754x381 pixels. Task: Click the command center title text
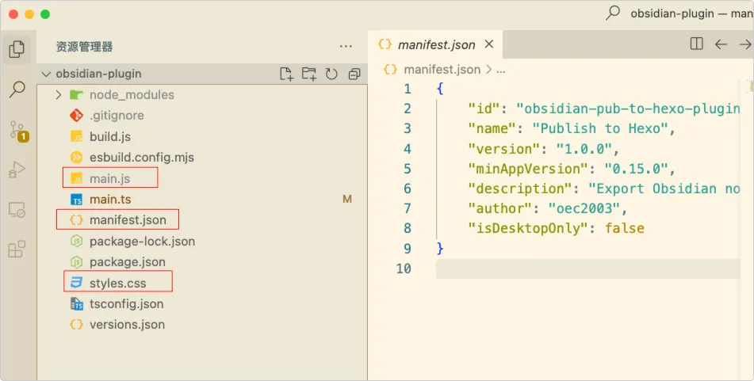pos(692,13)
